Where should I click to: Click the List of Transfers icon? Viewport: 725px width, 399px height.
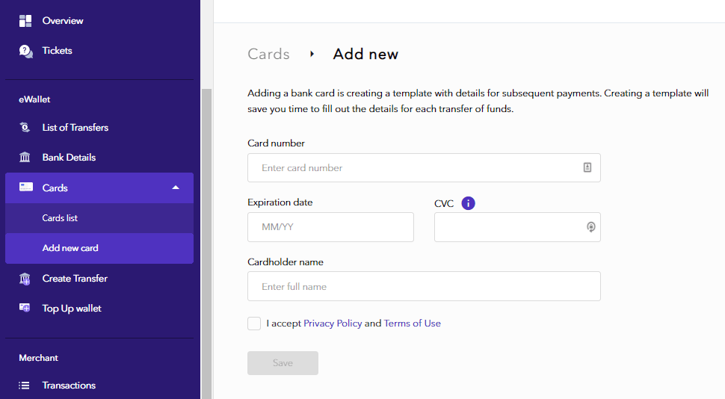click(25, 128)
